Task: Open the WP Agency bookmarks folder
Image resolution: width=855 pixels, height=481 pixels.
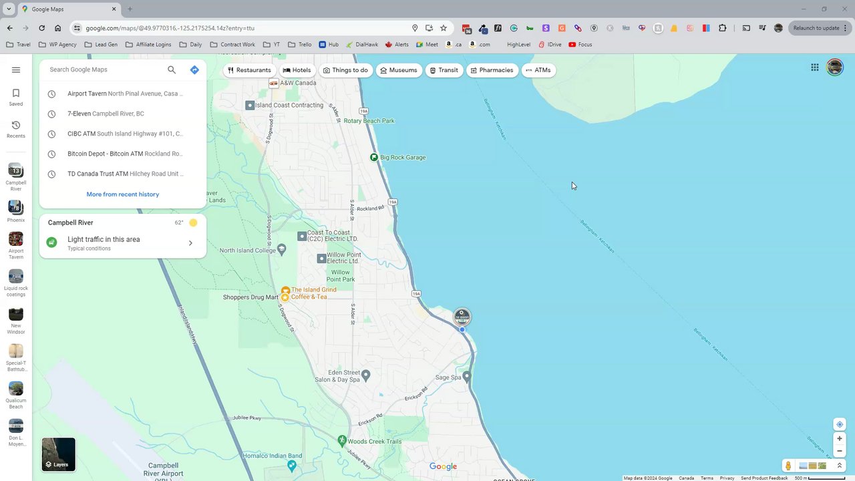Action: [x=57, y=45]
